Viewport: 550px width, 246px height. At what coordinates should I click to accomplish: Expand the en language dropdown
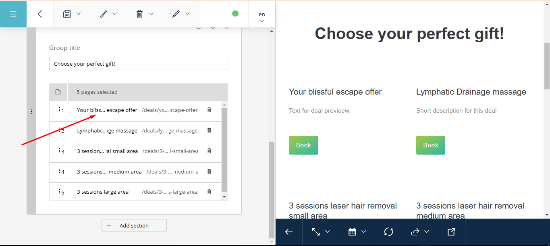tap(262, 17)
